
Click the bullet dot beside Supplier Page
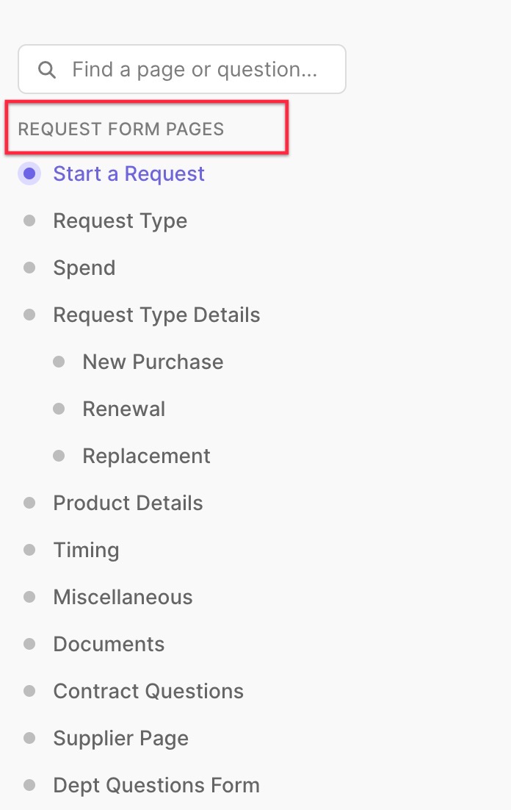pyautogui.click(x=29, y=738)
